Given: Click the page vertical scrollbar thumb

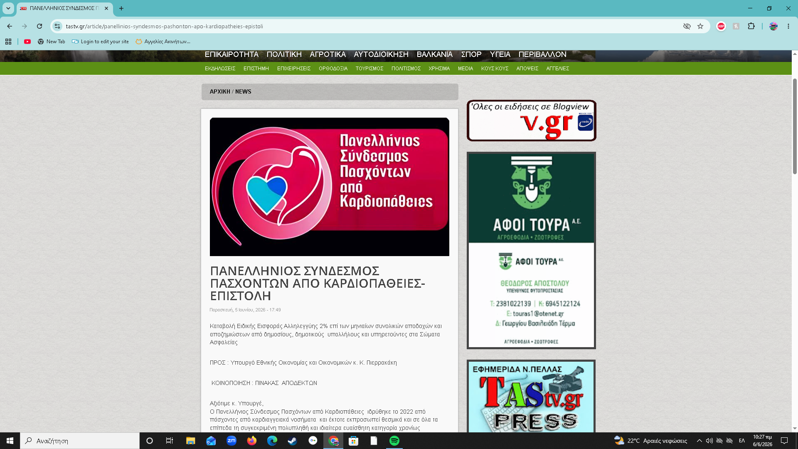Looking at the screenshot, I should click(795, 126).
